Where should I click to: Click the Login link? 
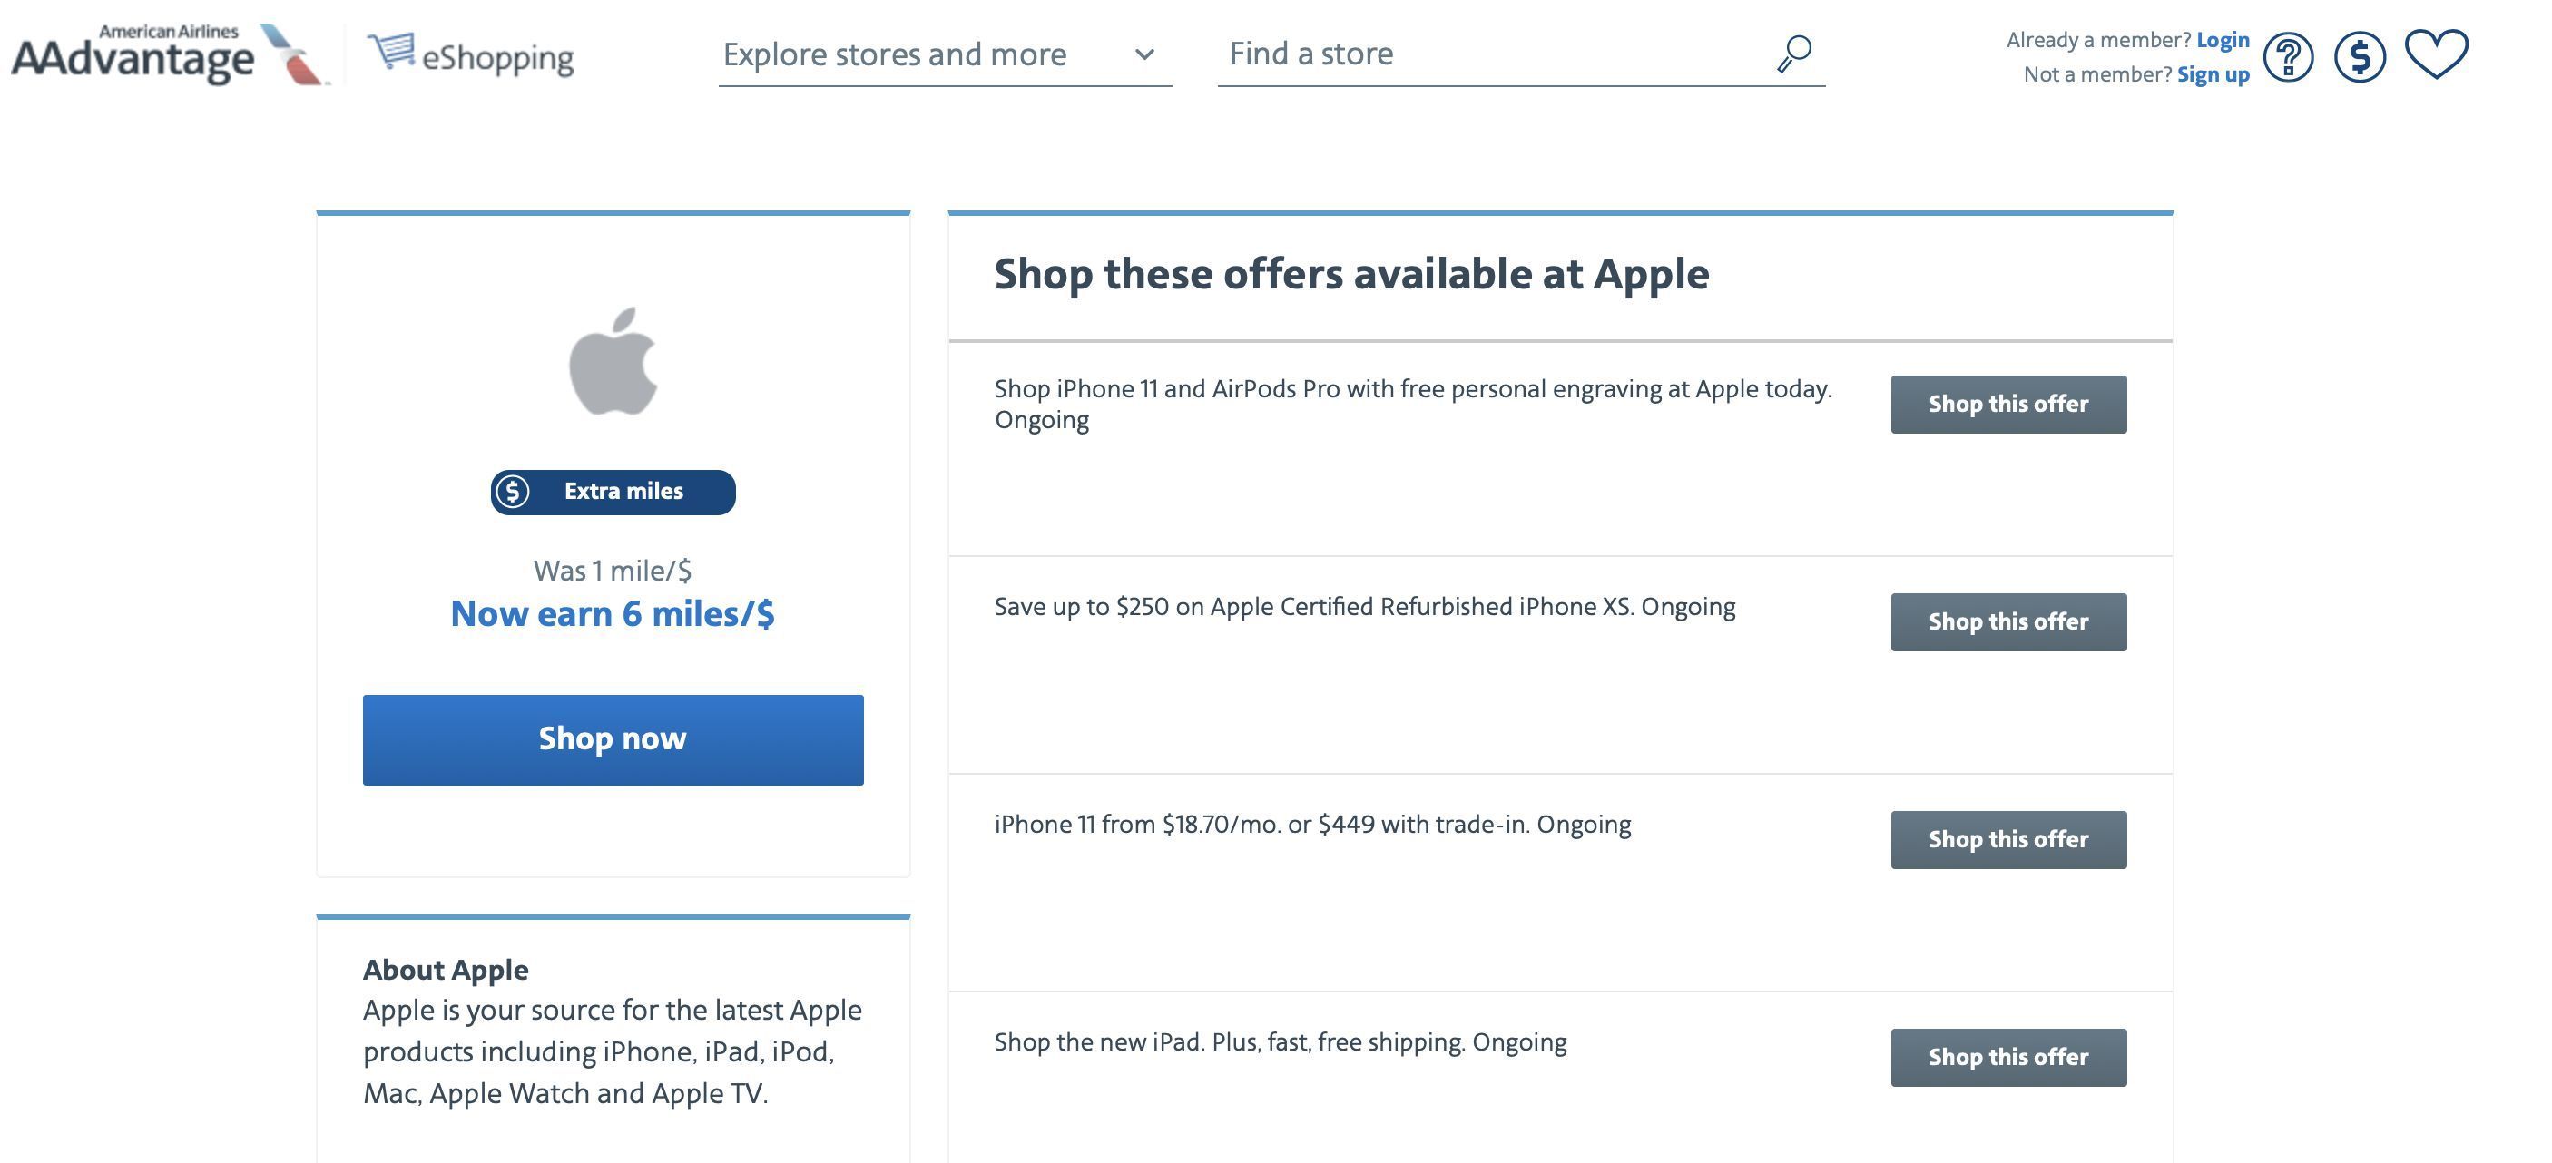(x=2223, y=40)
